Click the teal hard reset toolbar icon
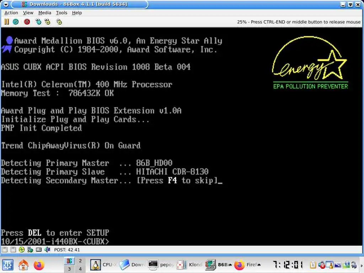This screenshot has height=273, width=364. pos(16,22)
